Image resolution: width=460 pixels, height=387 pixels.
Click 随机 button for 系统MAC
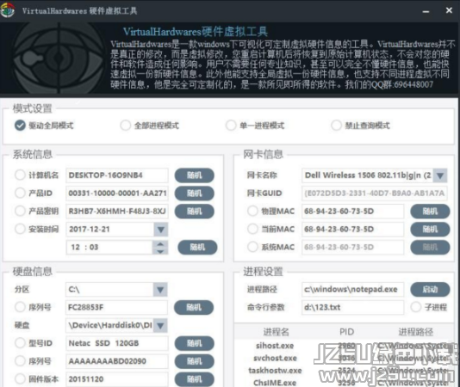click(430, 248)
